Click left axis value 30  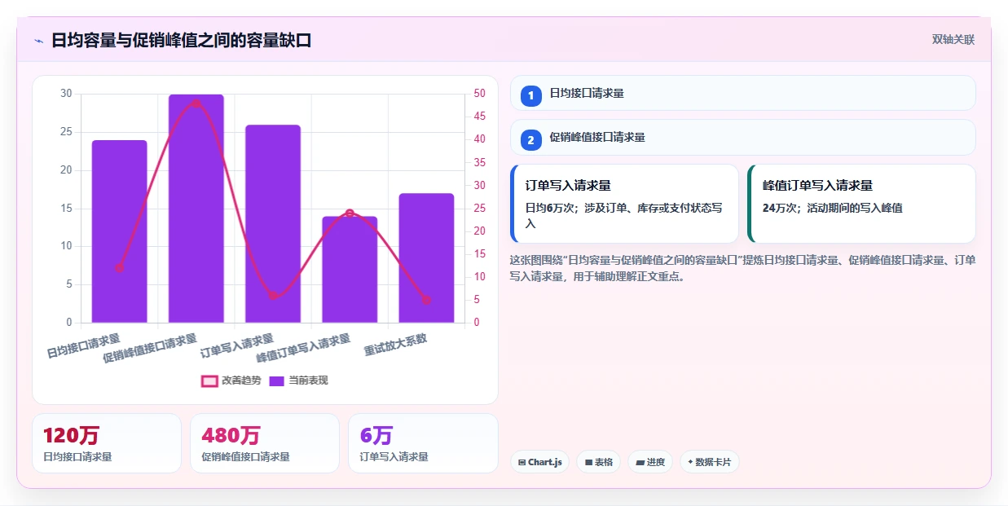(x=66, y=94)
